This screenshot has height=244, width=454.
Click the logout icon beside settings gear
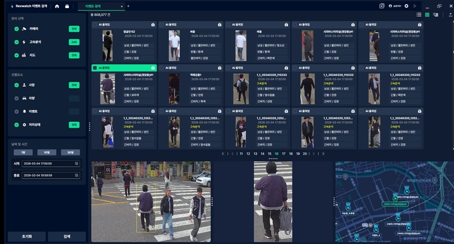(x=415, y=6)
